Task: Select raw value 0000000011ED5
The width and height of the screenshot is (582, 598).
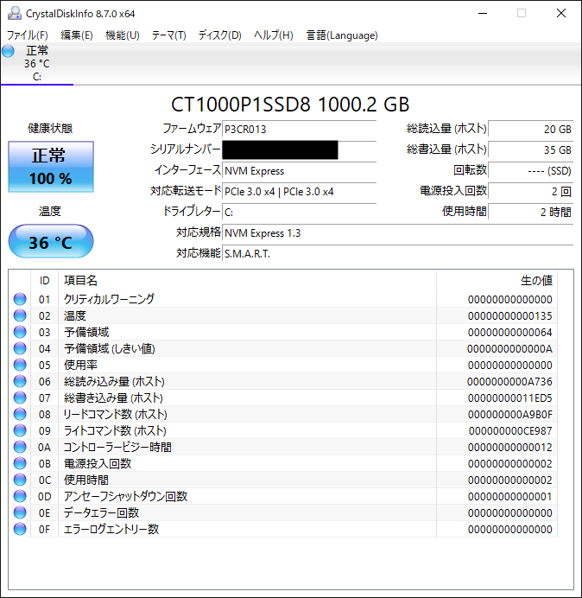Action: click(x=510, y=398)
